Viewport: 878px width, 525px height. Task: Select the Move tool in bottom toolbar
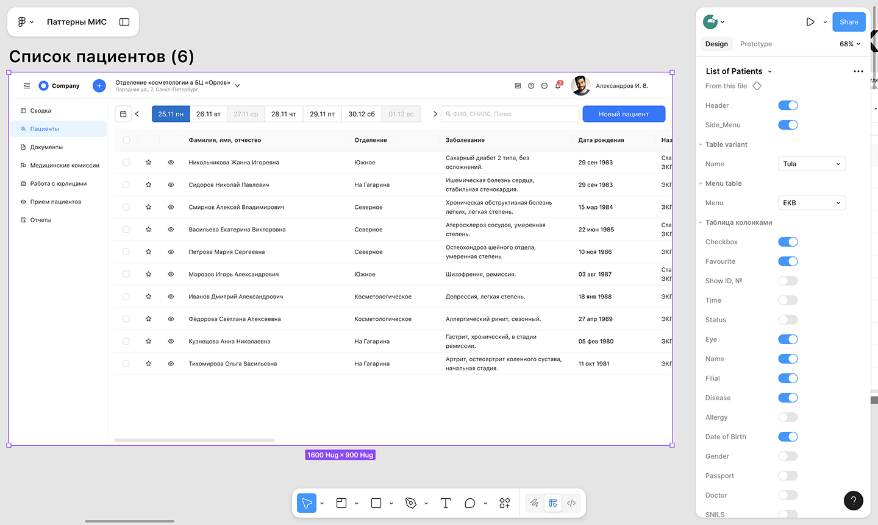(307, 503)
